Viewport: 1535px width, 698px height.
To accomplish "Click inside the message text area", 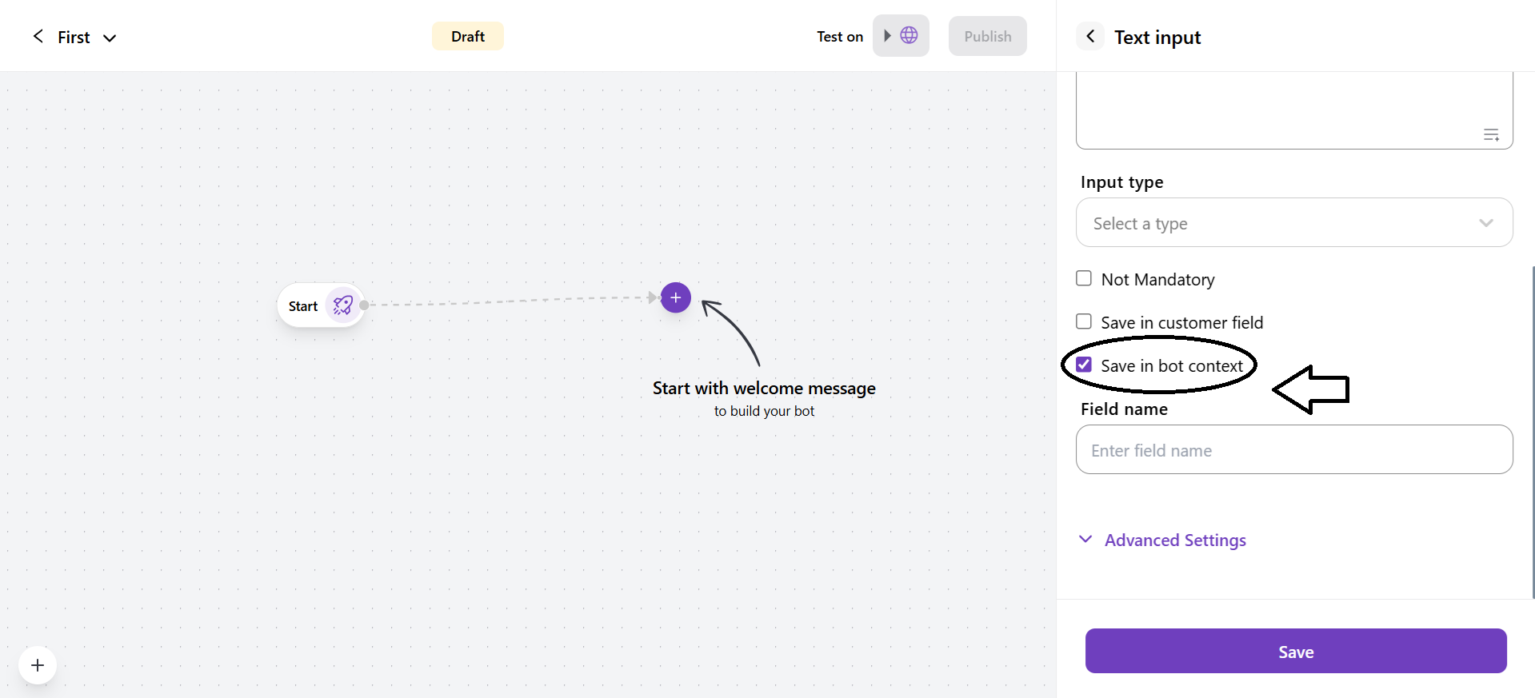I will tap(1280, 108).
